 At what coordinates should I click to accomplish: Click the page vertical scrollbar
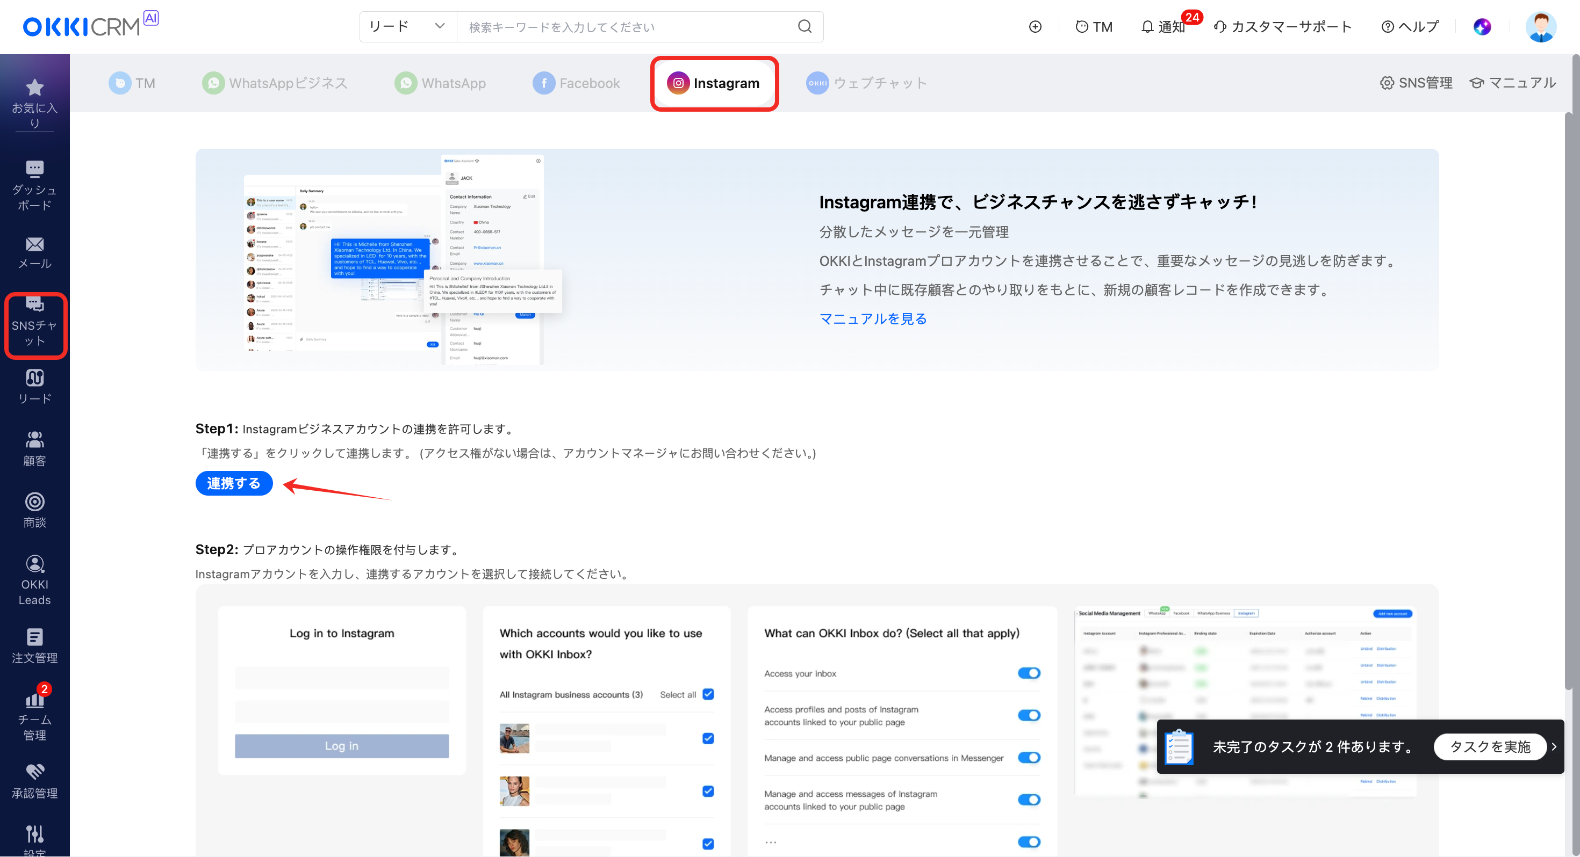pos(1568,402)
